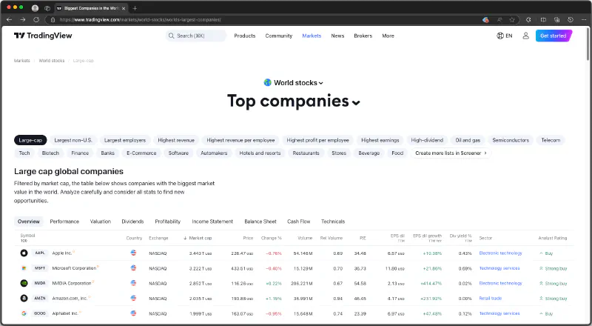Click the Microsoft company logo icon

click(x=24, y=268)
